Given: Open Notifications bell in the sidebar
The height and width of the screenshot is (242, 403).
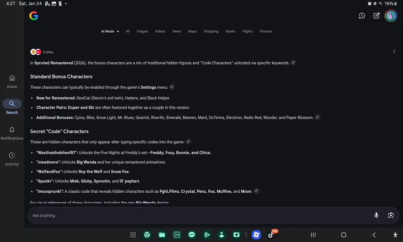Looking at the screenshot, I should 12,133.
